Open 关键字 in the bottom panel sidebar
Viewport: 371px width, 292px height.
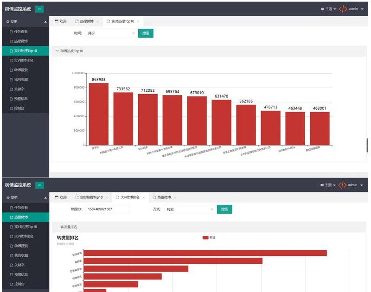[x=26, y=265]
